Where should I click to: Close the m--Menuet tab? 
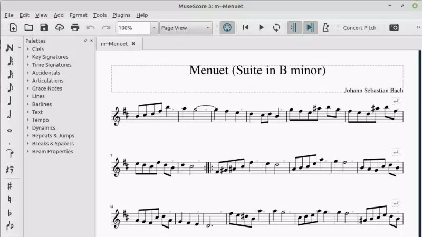pyautogui.click(x=133, y=44)
